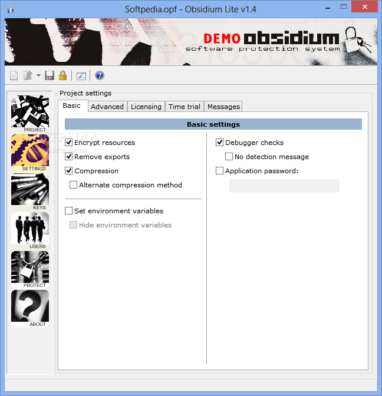
Task: Click the Hide environment variables checkbox
Action: (73, 225)
